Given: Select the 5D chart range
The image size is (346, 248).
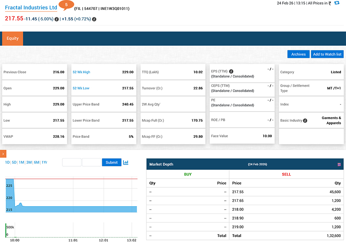Looking at the screenshot, I should 14,162.
